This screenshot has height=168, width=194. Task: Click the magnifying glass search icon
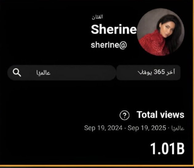point(17,73)
